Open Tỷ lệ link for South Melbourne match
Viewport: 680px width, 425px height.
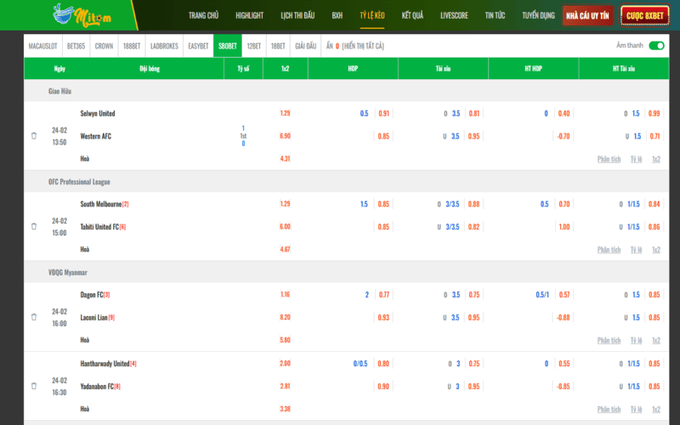pyautogui.click(x=636, y=250)
